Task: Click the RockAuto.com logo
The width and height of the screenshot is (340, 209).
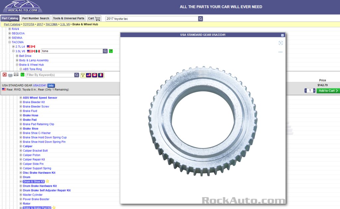Action: [x=22, y=7]
